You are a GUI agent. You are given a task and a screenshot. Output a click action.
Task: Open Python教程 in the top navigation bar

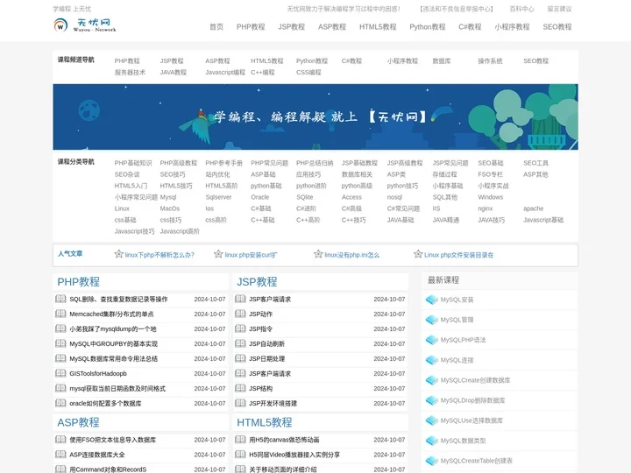click(428, 26)
